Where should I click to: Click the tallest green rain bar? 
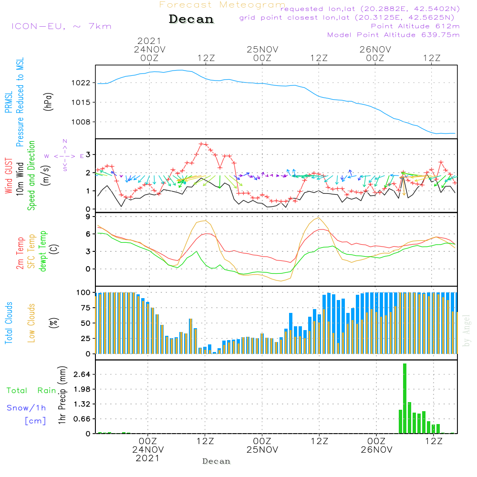404,398
